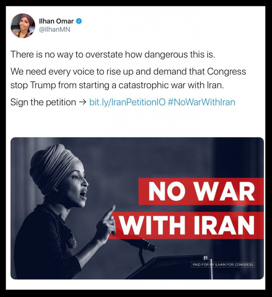Open the attached tweet image

[137, 208]
